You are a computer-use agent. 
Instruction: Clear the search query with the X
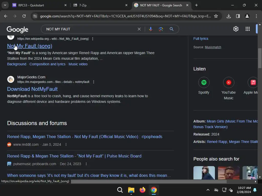point(139,29)
